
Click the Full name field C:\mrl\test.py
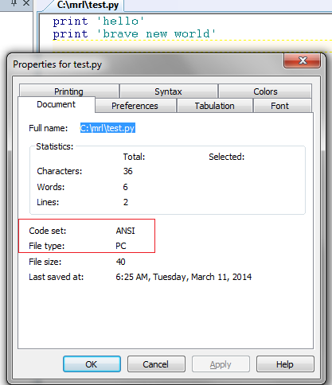click(107, 128)
